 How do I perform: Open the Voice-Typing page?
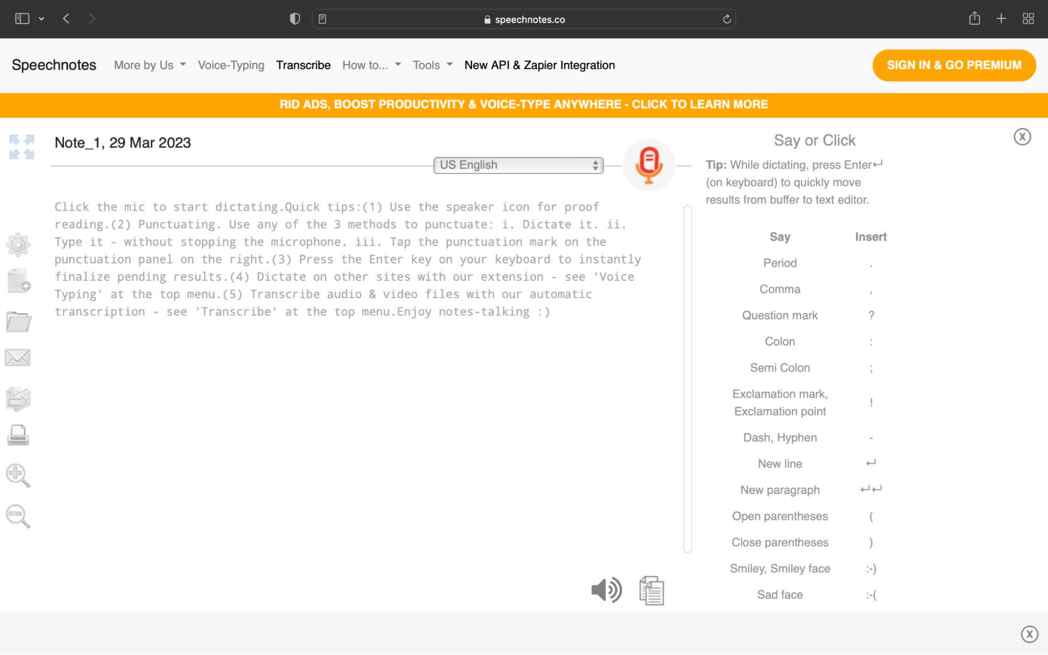[x=231, y=65]
